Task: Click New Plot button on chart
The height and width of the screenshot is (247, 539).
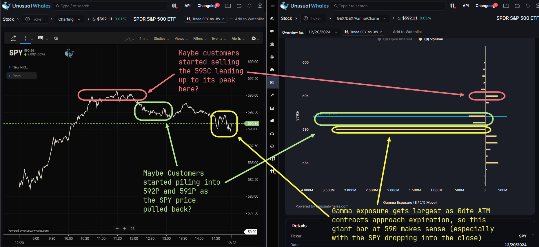Action: point(18,67)
